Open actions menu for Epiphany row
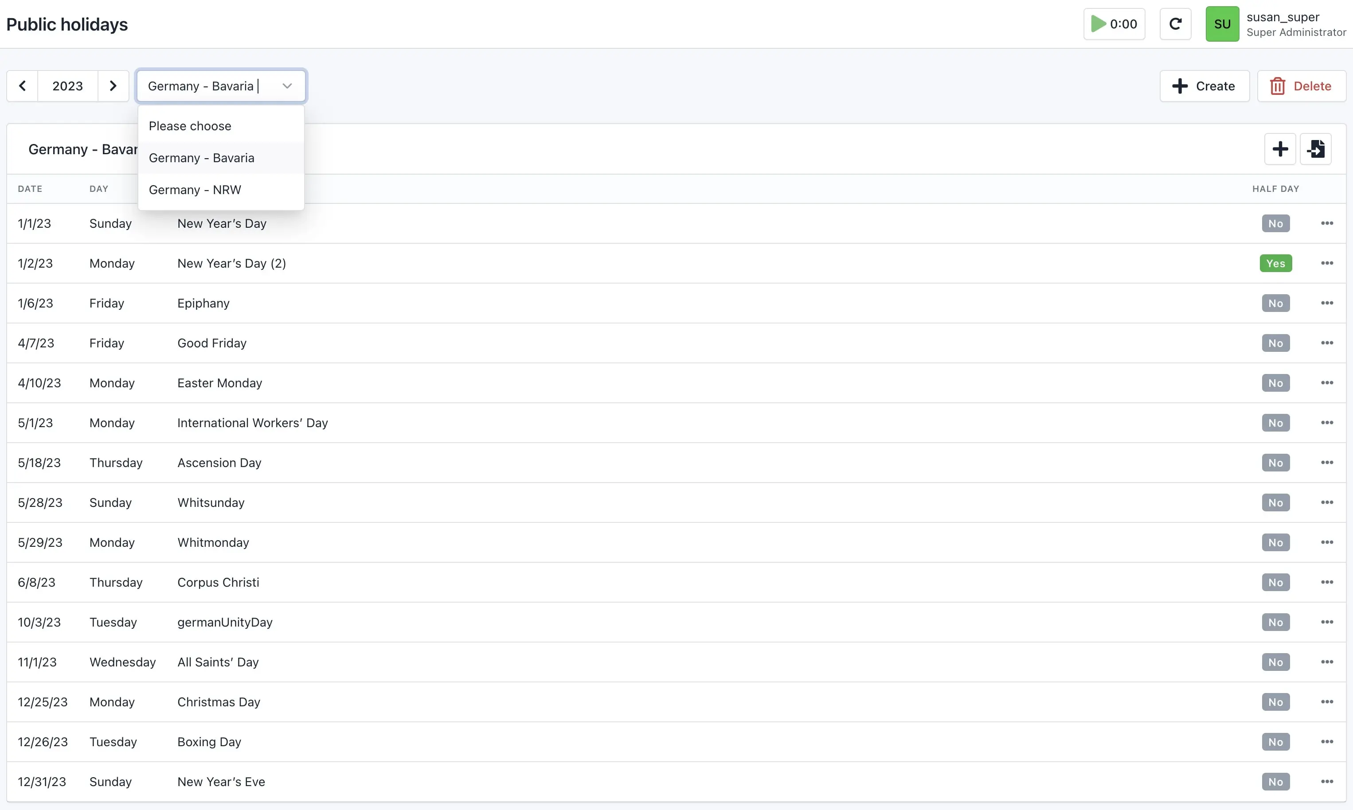The height and width of the screenshot is (810, 1353). click(1327, 303)
